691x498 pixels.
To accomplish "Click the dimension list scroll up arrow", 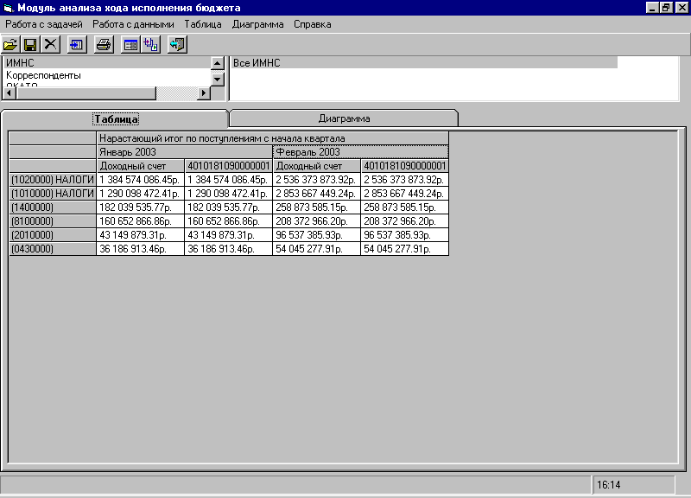I will [218, 63].
